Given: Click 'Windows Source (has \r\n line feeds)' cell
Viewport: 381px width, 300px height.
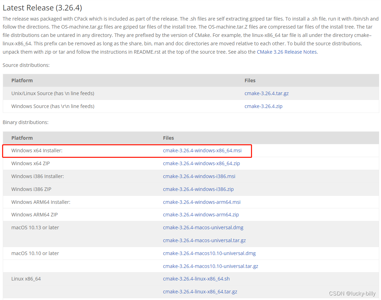Looking at the screenshot, I should (53, 106).
